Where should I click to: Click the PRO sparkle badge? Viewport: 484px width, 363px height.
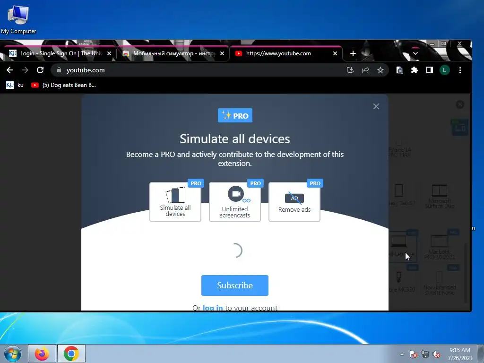point(235,115)
